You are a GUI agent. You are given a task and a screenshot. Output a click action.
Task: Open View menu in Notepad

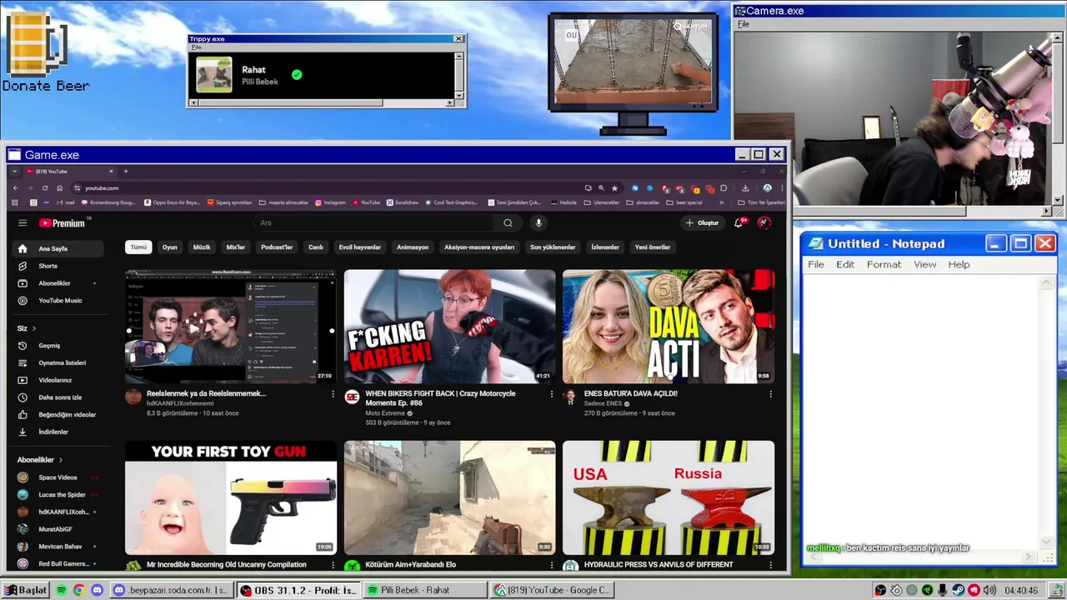click(924, 264)
